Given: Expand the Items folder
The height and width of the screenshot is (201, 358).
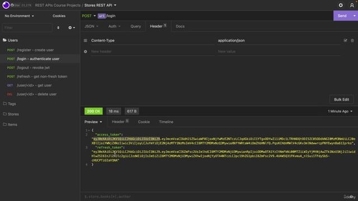Looking at the screenshot, I should click(x=10, y=125).
